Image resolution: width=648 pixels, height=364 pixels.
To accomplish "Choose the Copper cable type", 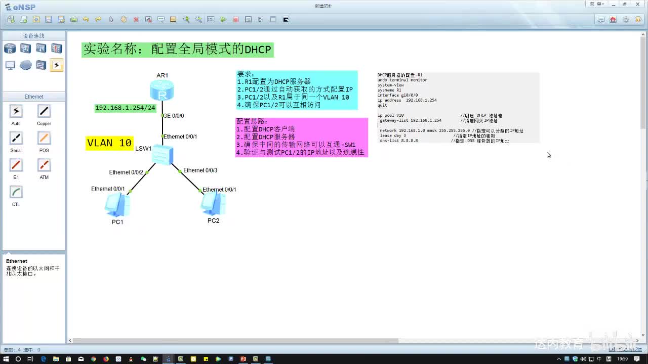I will (44, 111).
